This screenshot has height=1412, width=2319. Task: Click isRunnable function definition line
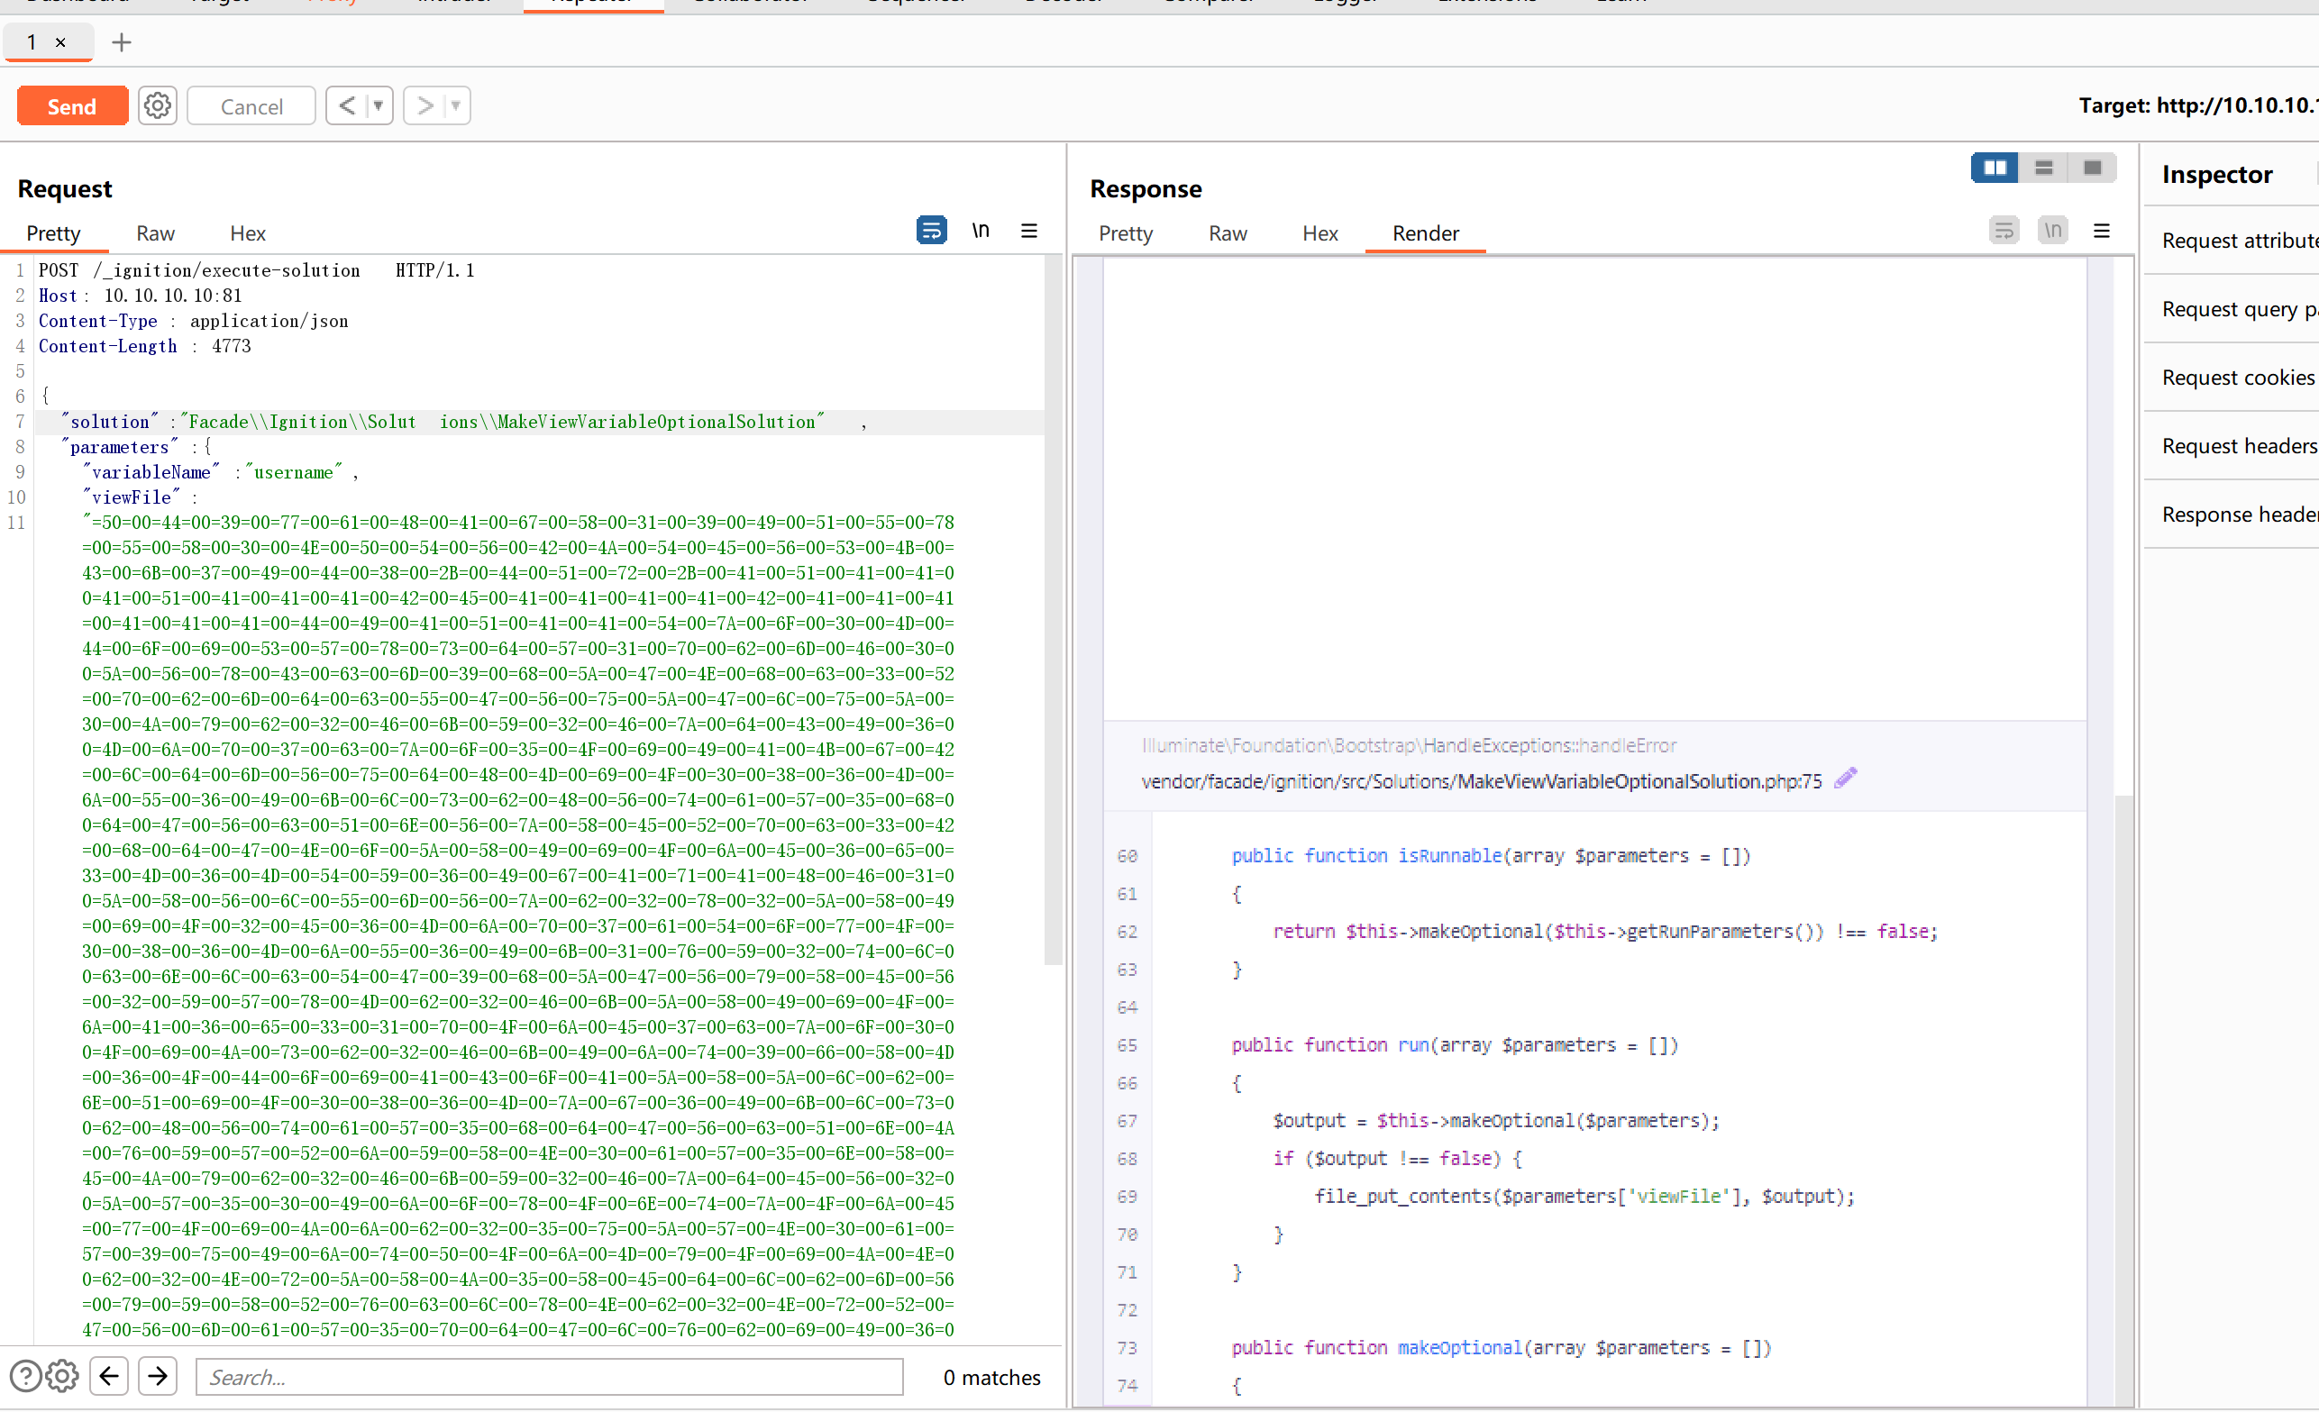coord(1491,856)
